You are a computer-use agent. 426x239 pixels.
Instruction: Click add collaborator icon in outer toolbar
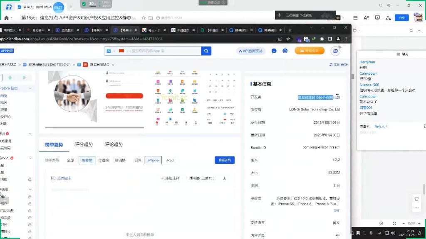pyautogui.click(x=388, y=18)
